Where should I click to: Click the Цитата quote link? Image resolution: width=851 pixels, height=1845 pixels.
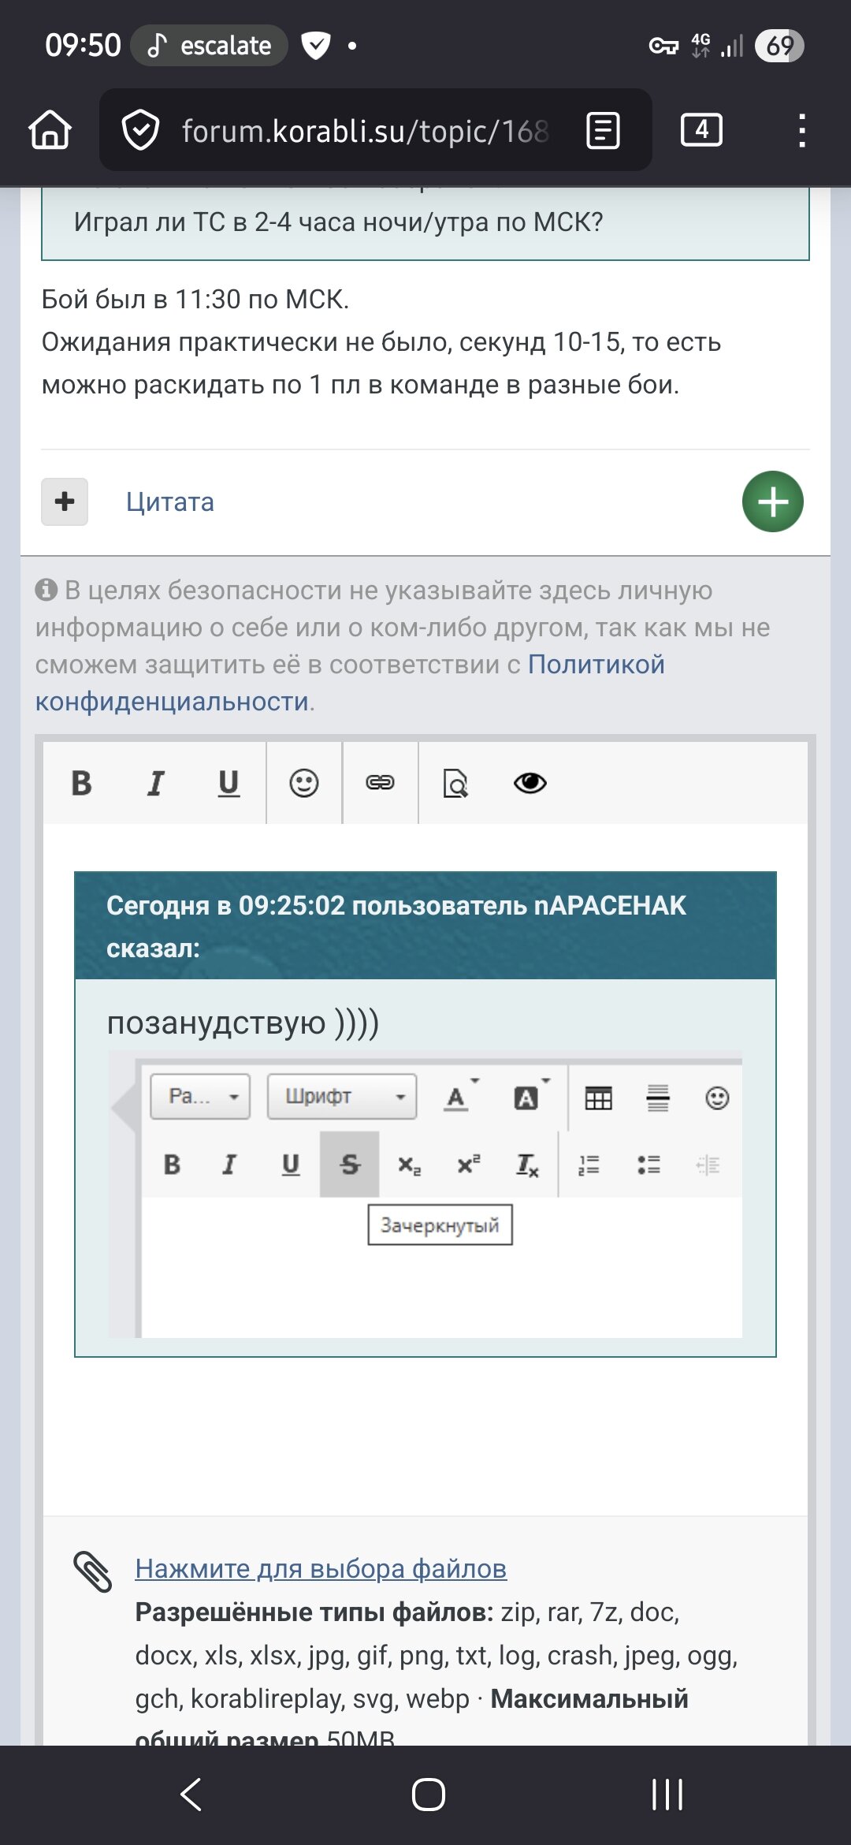[170, 502]
